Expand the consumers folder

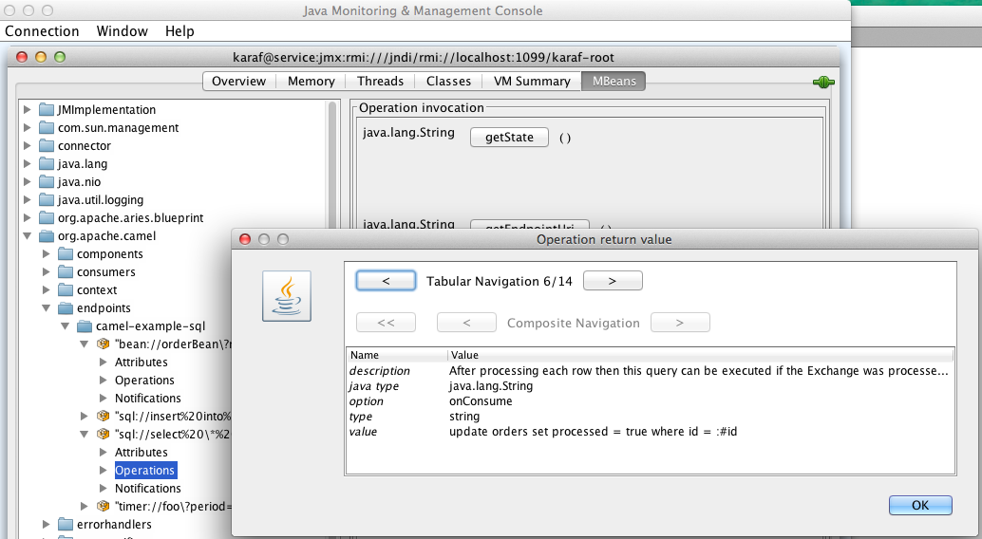coord(46,272)
